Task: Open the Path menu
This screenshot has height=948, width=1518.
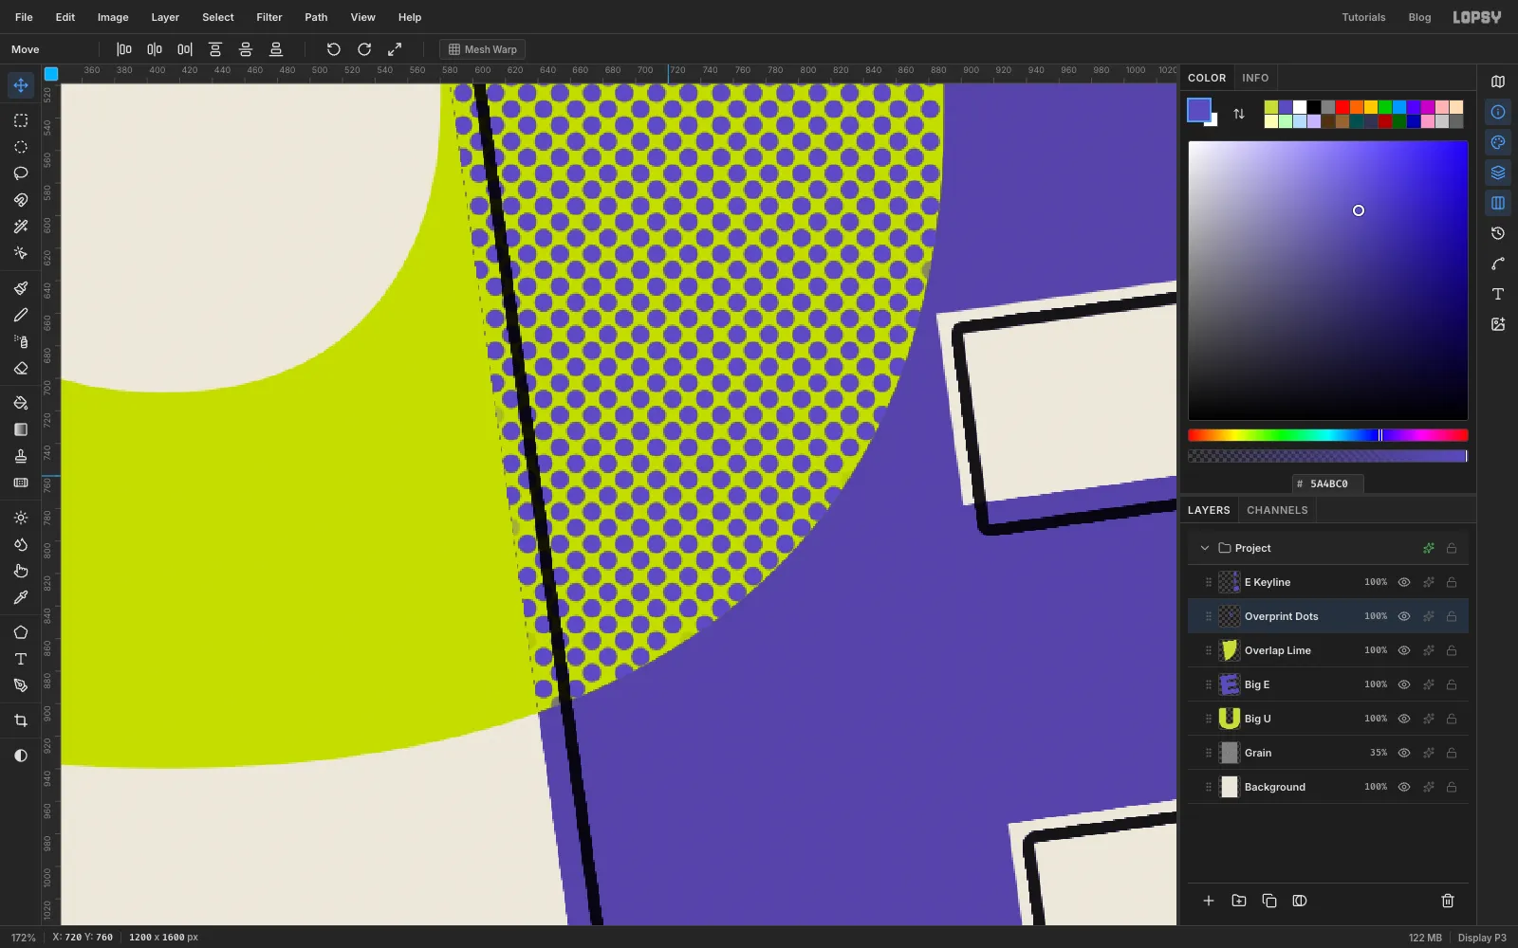Action: click(x=316, y=17)
